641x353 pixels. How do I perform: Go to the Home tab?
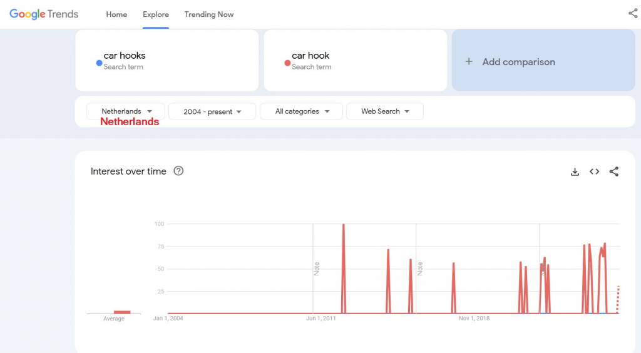(x=116, y=14)
